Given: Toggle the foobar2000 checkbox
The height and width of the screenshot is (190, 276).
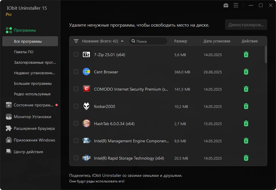Looking at the screenshot, I should coord(76,106).
